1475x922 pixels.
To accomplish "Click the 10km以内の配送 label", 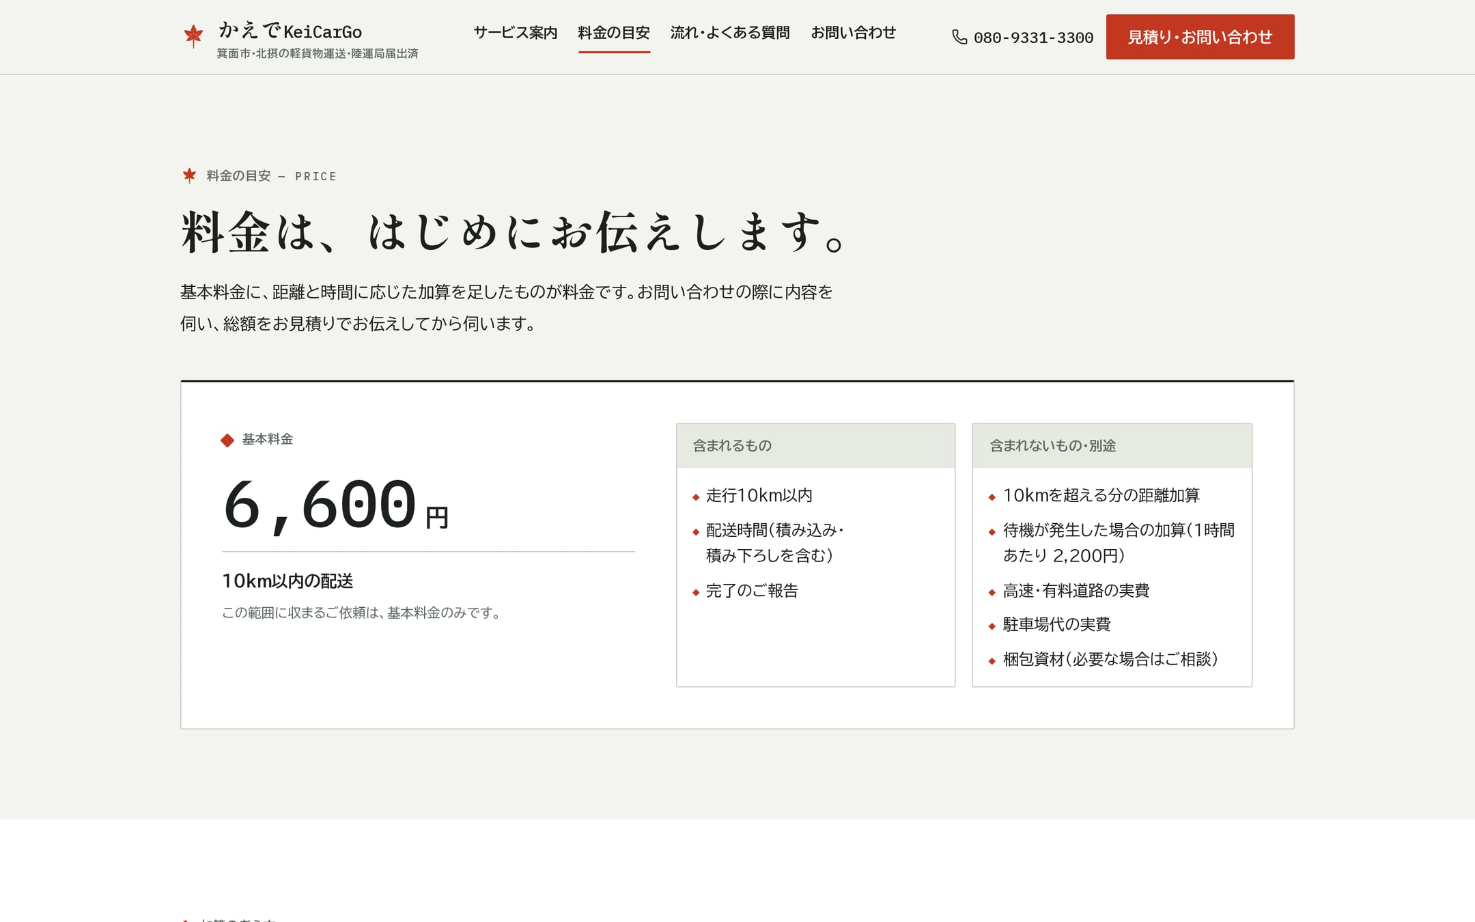I will (287, 581).
